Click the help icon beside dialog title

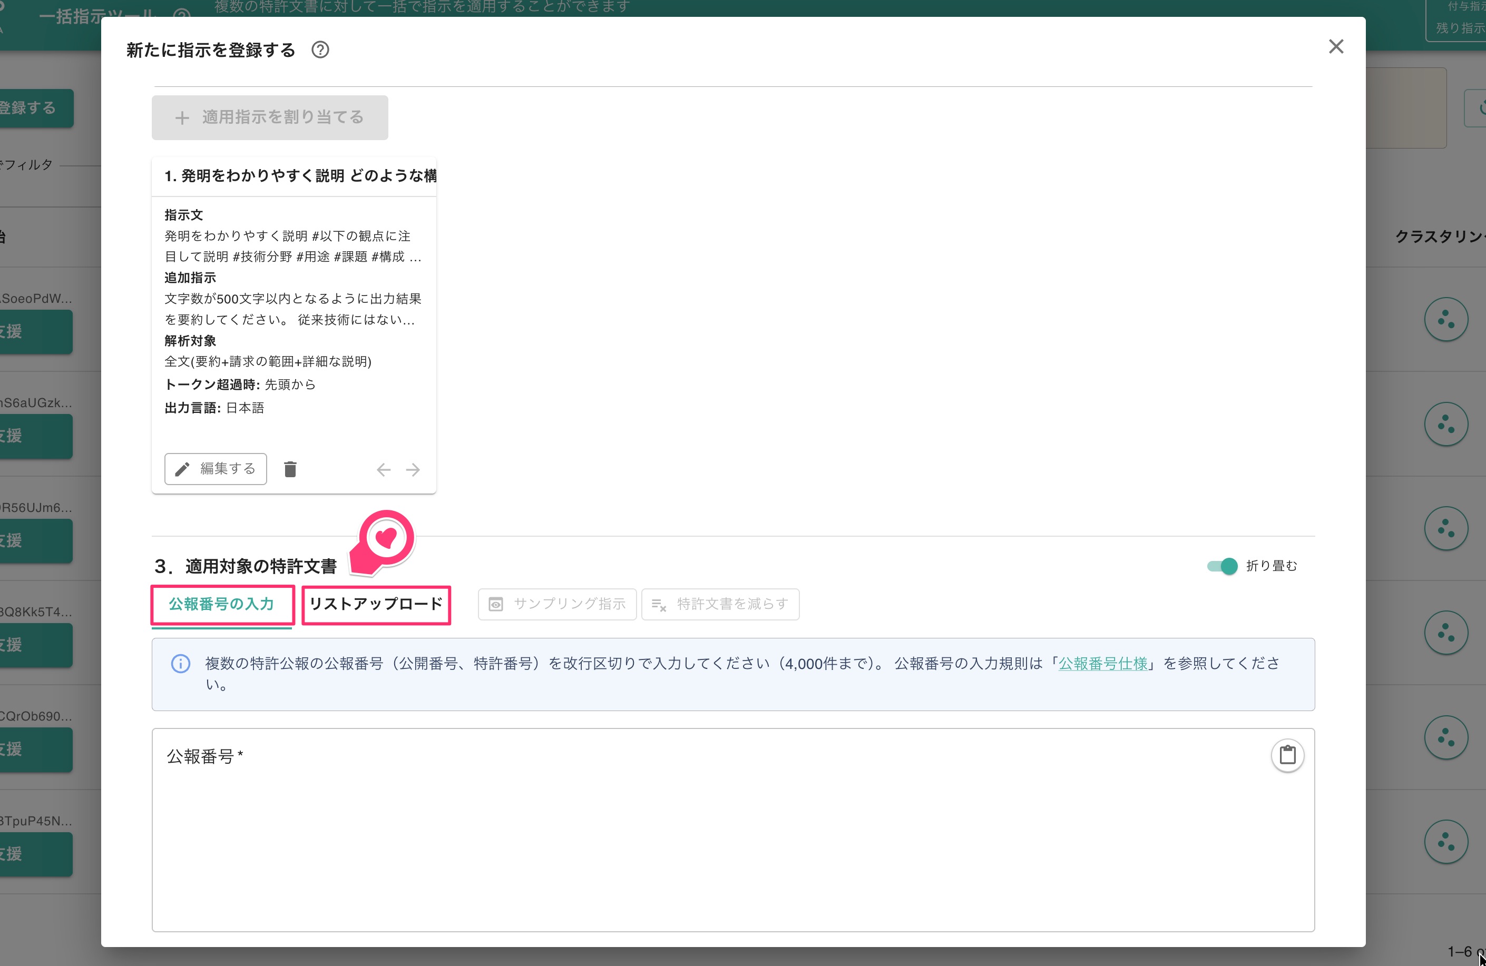320,50
